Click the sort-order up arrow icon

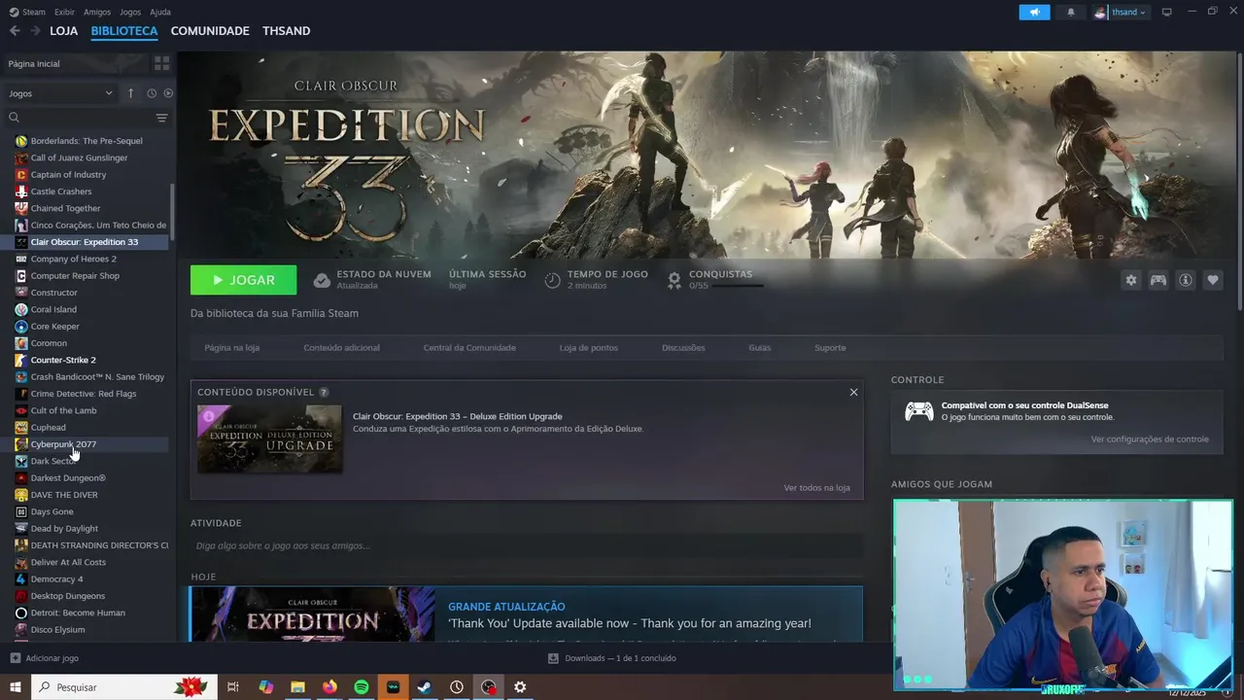pyautogui.click(x=130, y=93)
